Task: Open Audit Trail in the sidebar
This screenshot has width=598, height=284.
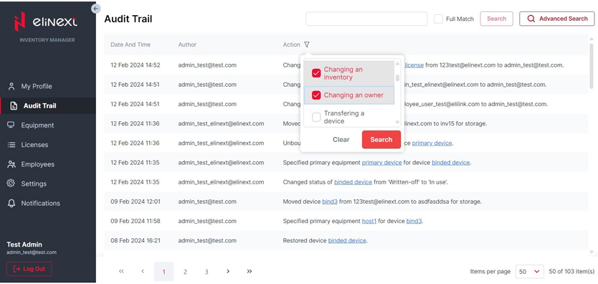Action: tap(39, 105)
